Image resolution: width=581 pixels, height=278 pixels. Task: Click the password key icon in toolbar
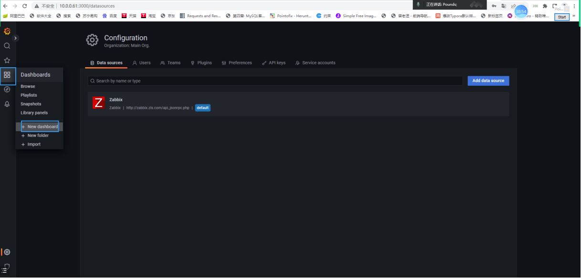[494, 6]
